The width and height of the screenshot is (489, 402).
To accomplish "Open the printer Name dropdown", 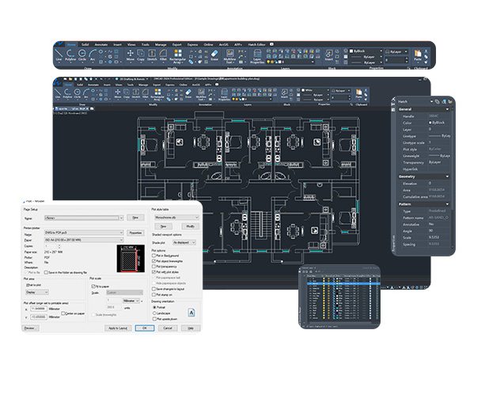I will pyautogui.click(x=83, y=233).
